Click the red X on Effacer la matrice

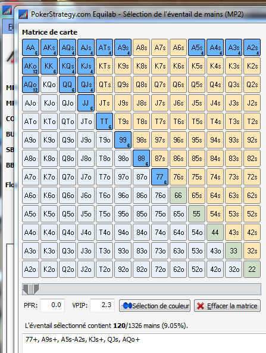(201, 306)
